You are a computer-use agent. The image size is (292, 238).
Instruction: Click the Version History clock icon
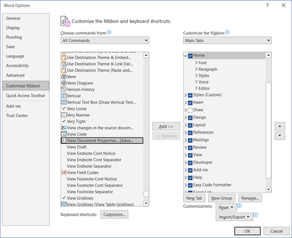[x=64, y=89]
